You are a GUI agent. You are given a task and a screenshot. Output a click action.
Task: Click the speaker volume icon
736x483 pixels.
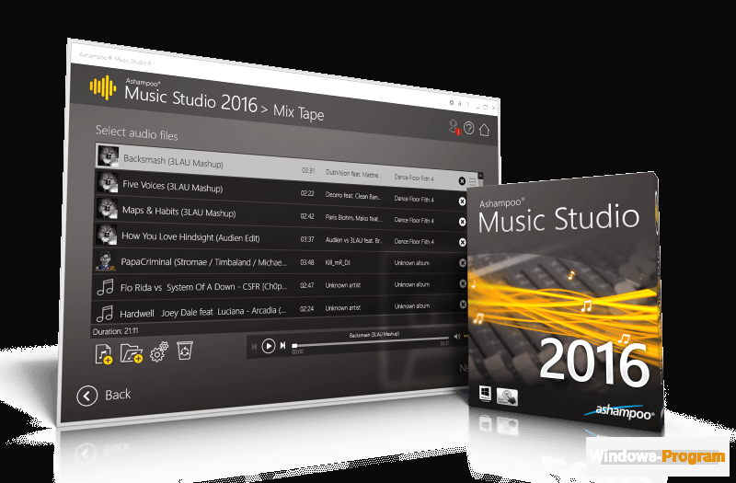457,336
